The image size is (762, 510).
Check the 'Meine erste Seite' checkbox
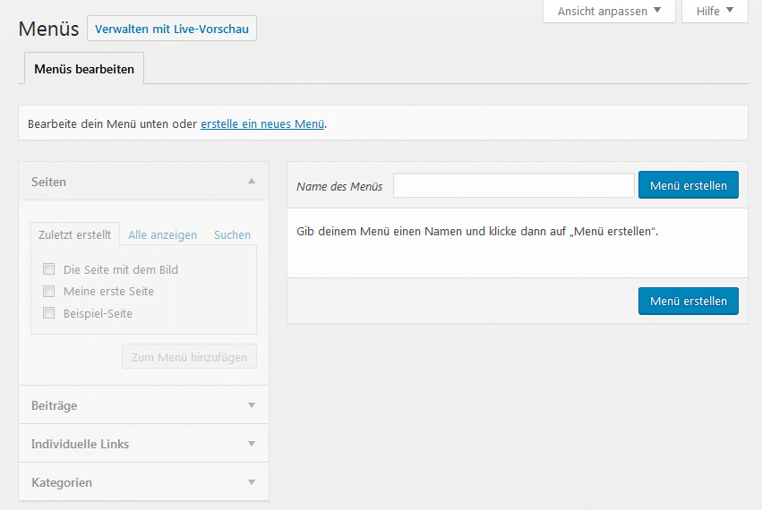point(48,291)
